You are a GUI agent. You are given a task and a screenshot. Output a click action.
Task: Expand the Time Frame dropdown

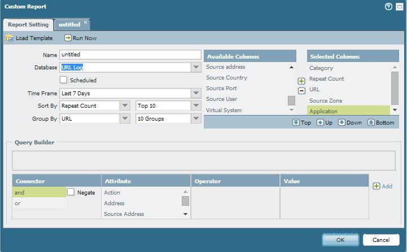point(196,94)
